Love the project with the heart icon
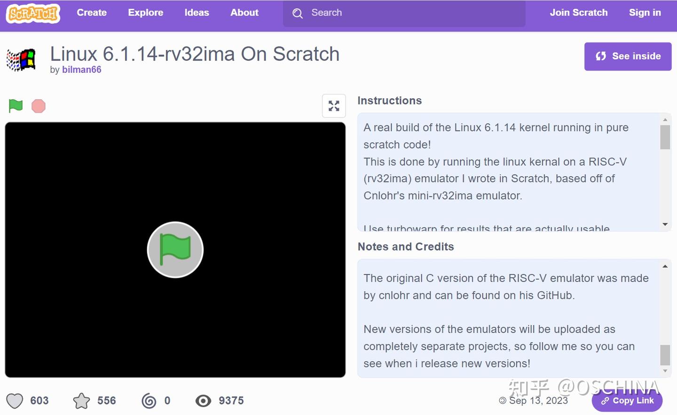 coord(14,400)
